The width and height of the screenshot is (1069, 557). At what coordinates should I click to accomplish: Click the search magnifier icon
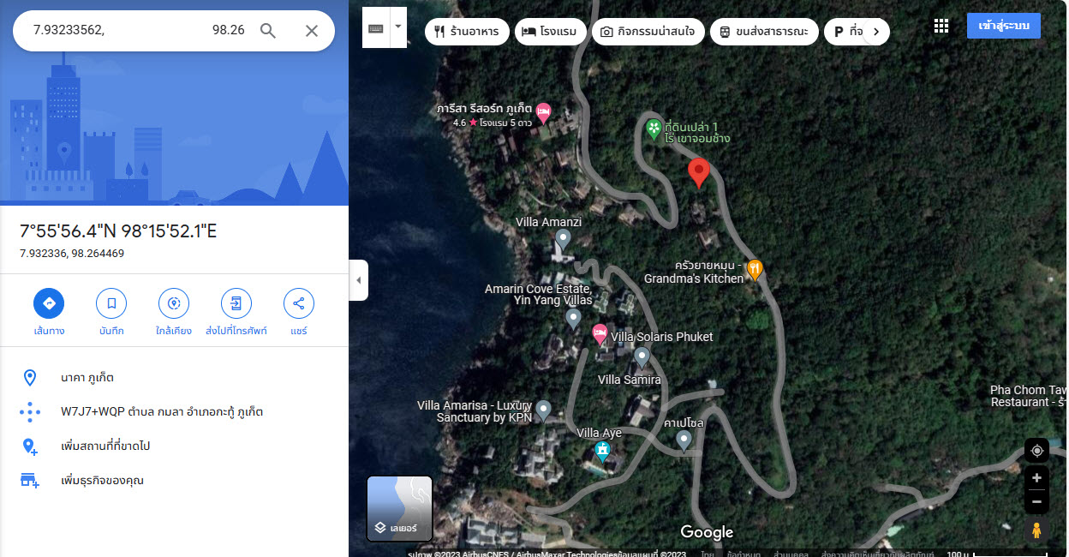click(268, 31)
